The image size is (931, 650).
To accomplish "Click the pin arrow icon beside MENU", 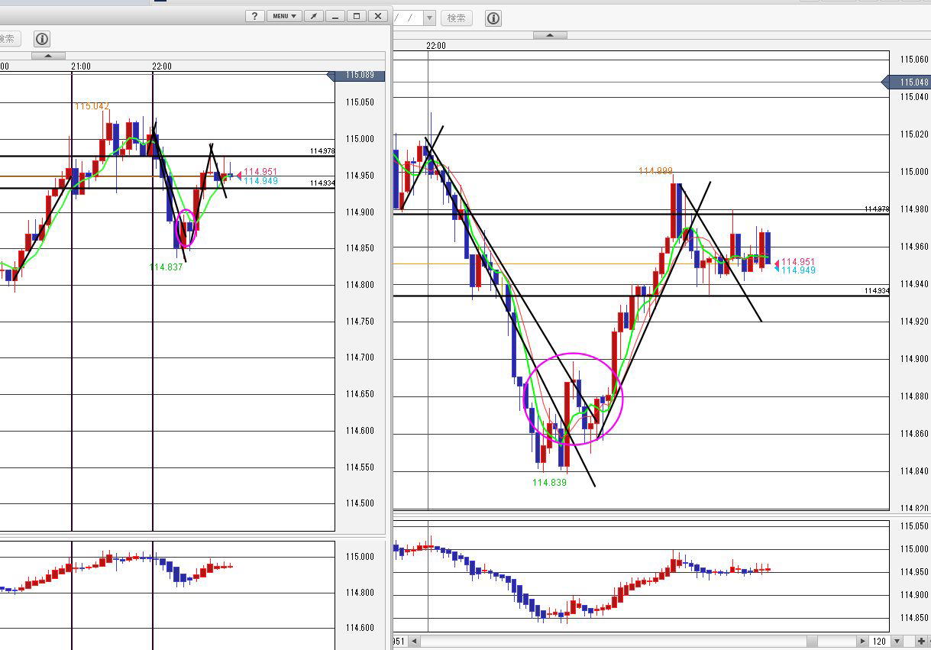I will (x=314, y=16).
